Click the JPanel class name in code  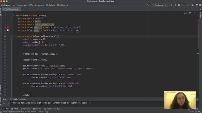click(x=41, y=16)
